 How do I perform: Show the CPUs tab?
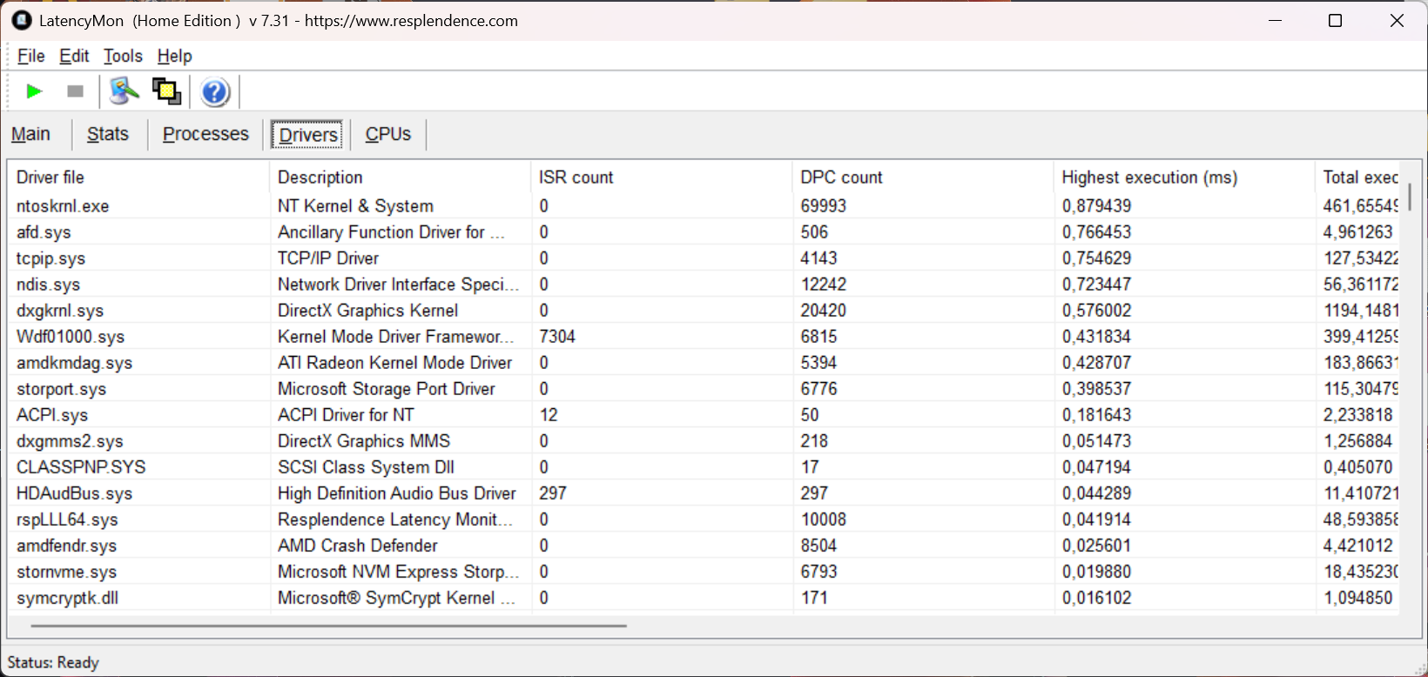point(387,134)
